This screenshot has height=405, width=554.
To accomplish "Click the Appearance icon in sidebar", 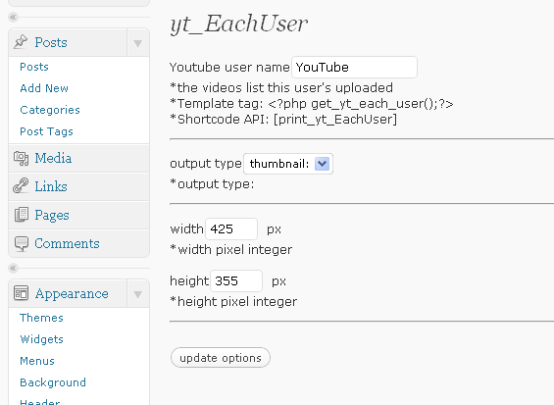I will pos(21,293).
